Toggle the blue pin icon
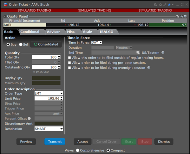The height and width of the screenshot is (154, 190). (169, 5)
